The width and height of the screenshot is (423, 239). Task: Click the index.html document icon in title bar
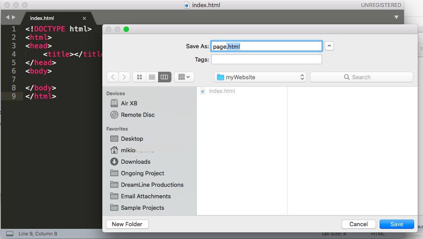coord(186,5)
